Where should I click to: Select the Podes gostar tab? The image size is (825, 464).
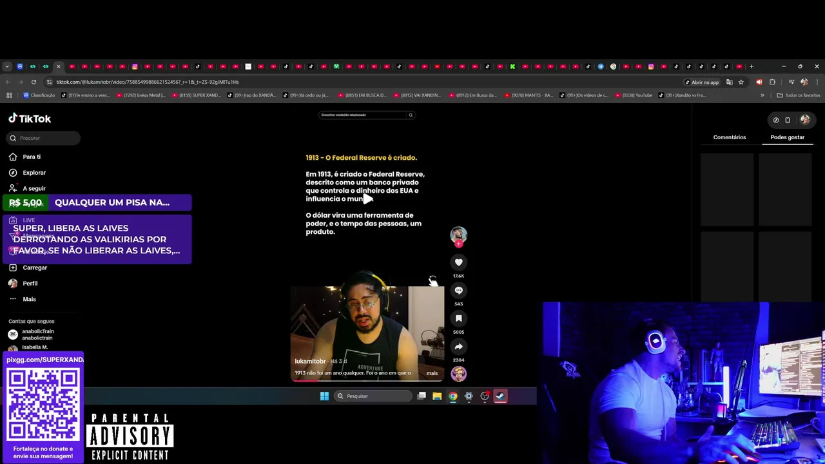pyautogui.click(x=788, y=137)
